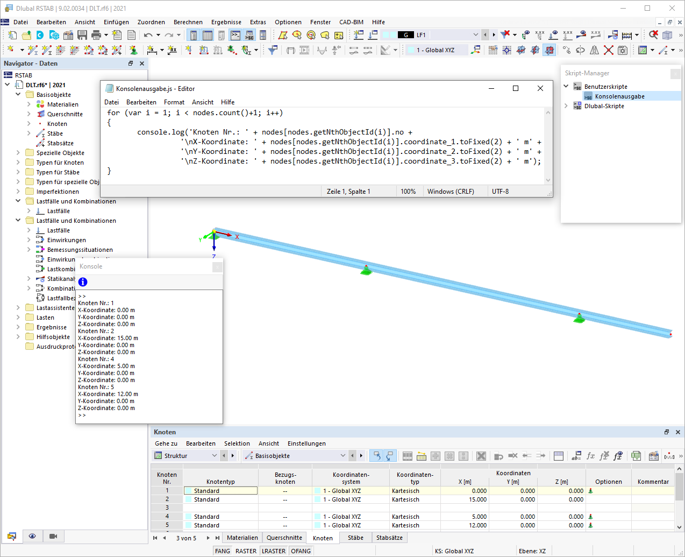Image resolution: width=685 pixels, height=557 pixels.
Task: Open the CAD-BIM menu
Action: click(x=351, y=22)
